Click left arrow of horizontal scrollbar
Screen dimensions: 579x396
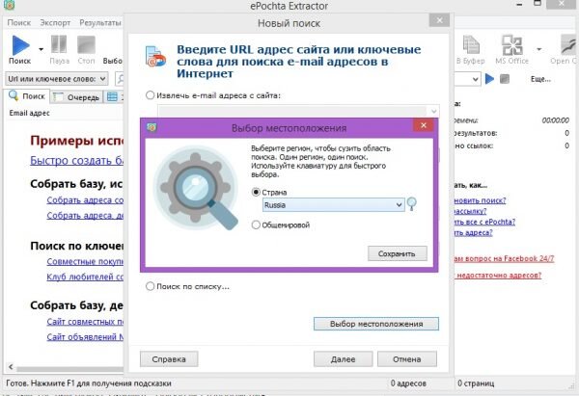click(x=11, y=367)
